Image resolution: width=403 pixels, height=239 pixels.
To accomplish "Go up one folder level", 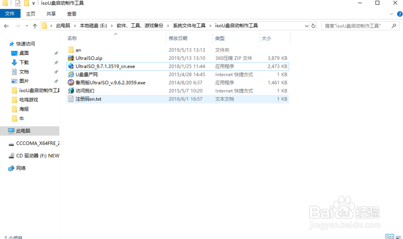I will tap(35, 26).
